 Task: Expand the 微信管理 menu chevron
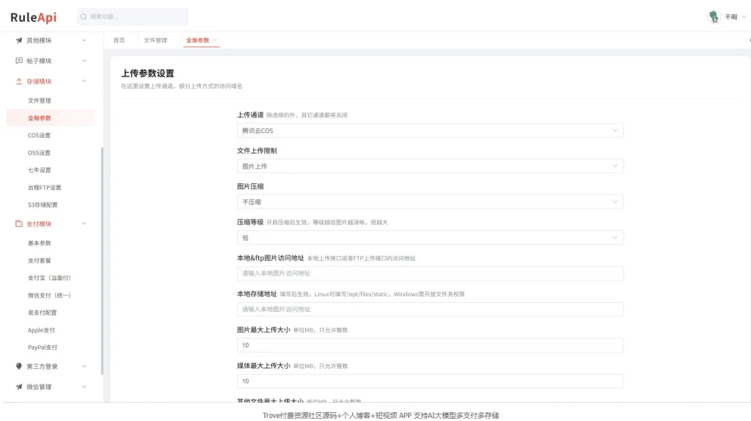[x=84, y=387]
